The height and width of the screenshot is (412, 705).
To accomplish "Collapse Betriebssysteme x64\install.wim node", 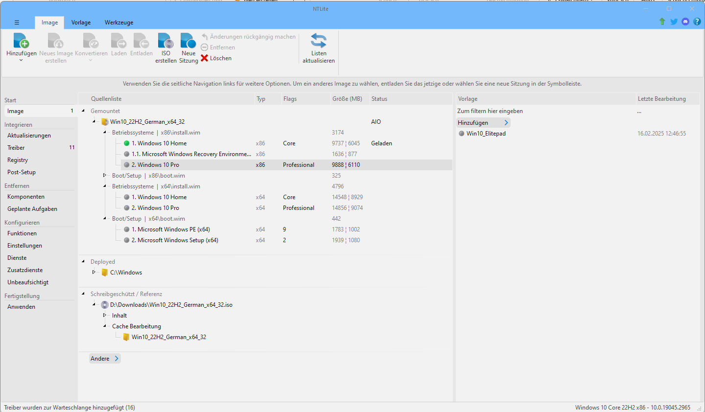I will pyautogui.click(x=105, y=186).
